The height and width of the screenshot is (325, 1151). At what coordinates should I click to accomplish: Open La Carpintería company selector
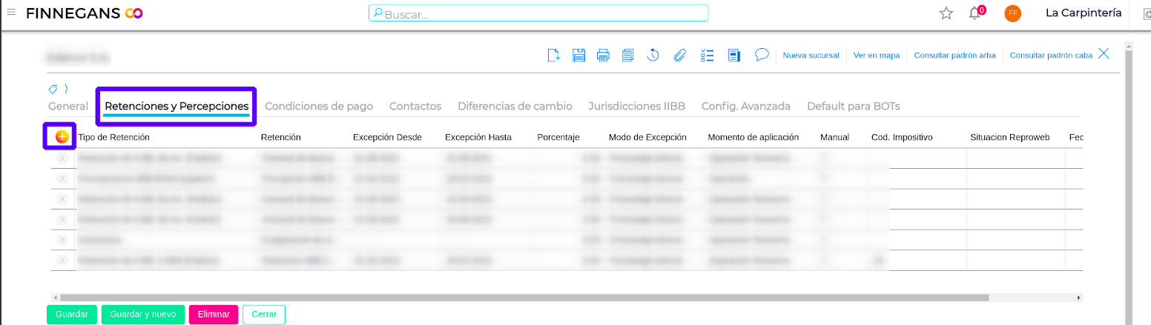(x=1083, y=13)
